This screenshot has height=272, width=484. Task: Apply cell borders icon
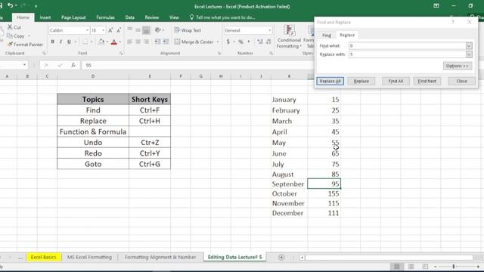(x=85, y=42)
